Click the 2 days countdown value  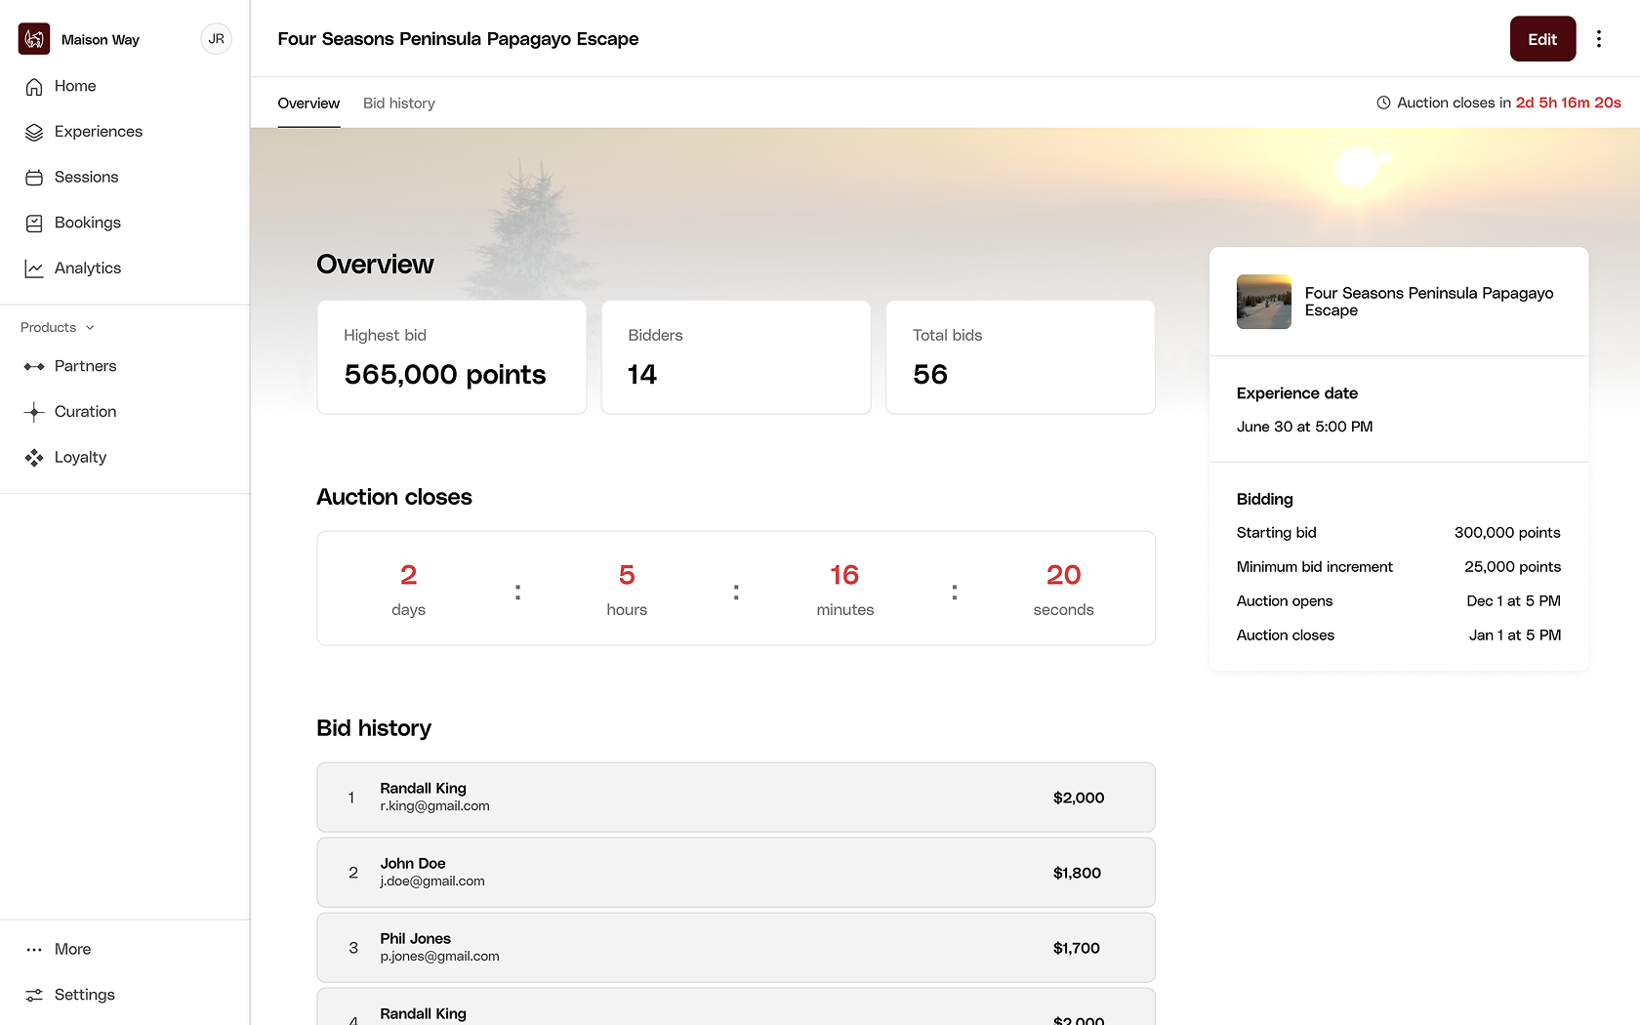pos(408,575)
